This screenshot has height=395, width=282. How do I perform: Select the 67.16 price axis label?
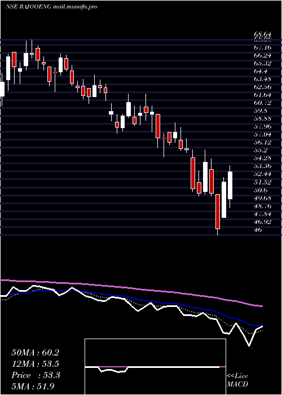[263, 47]
